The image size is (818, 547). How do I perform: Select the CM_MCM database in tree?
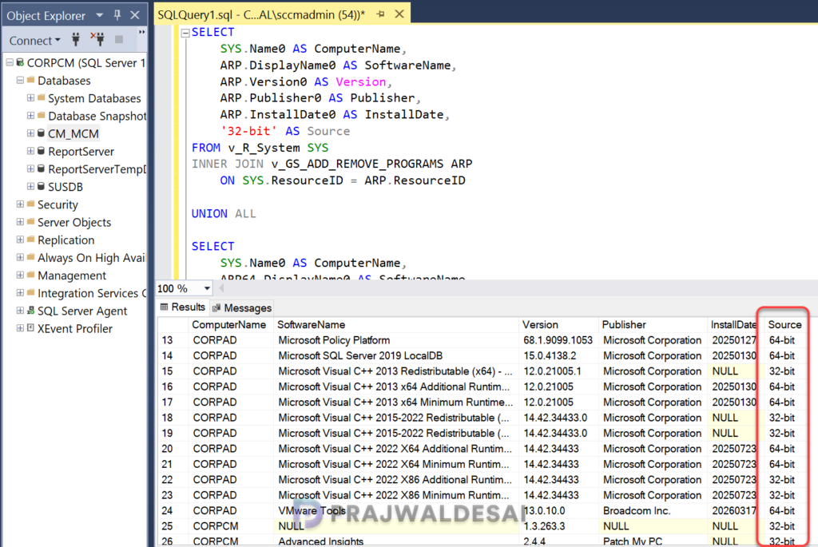[73, 134]
